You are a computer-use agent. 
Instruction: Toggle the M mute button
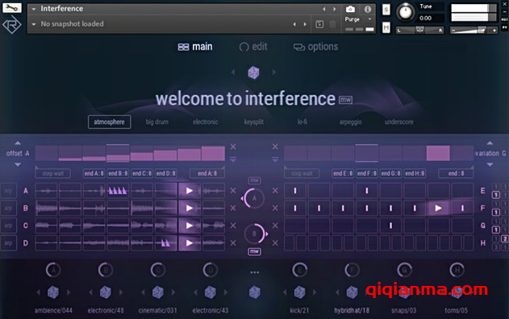[386, 28]
